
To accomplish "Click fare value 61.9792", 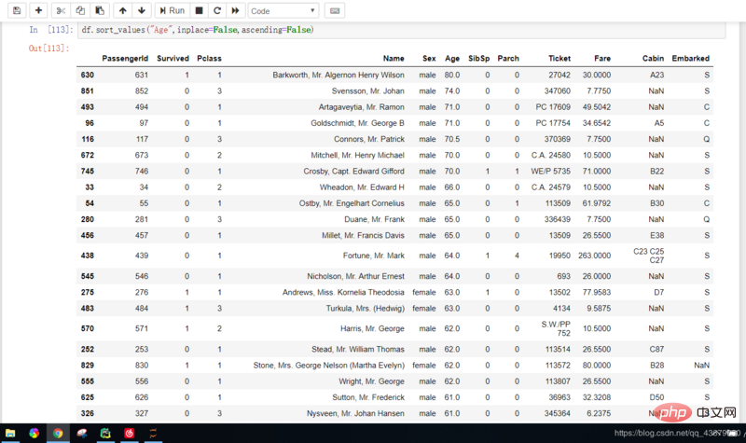I will point(597,203).
